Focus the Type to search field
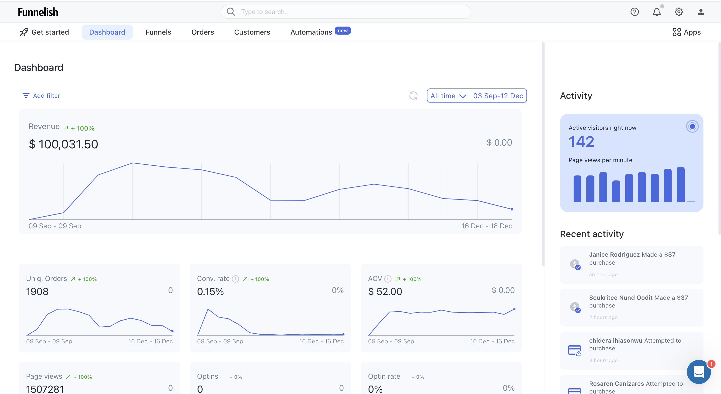 (x=346, y=12)
